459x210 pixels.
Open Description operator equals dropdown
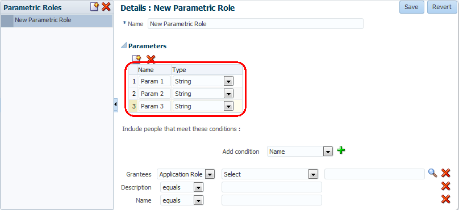point(198,187)
